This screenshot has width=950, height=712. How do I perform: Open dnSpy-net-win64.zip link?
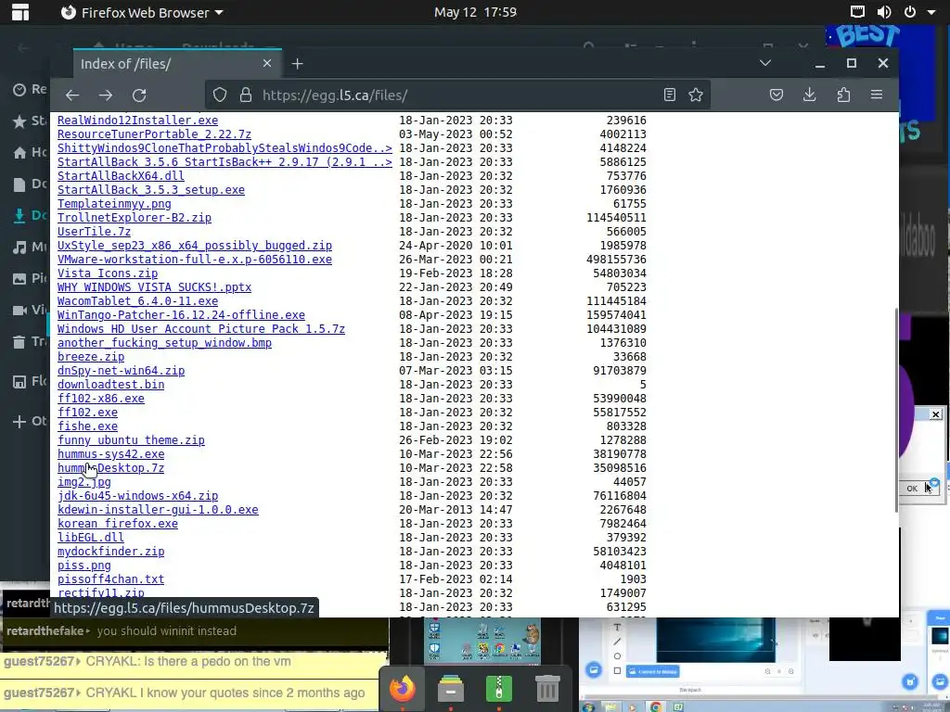(x=122, y=371)
